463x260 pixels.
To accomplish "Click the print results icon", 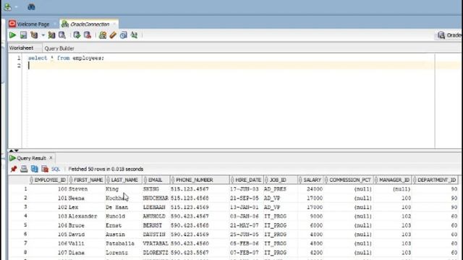I will (24, 169).
